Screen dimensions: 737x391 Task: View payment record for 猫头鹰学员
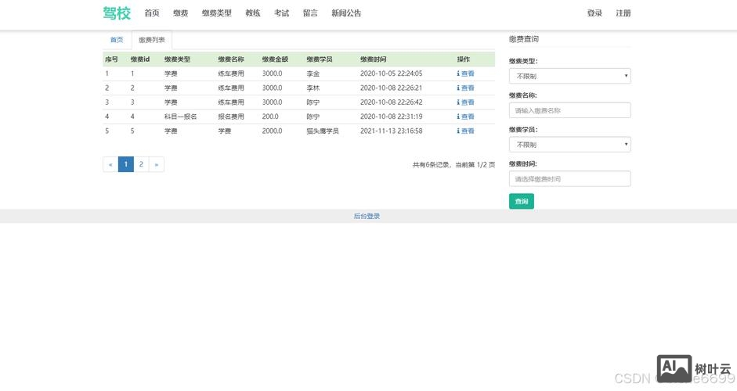pyautogui.click(x=465, y=131)
